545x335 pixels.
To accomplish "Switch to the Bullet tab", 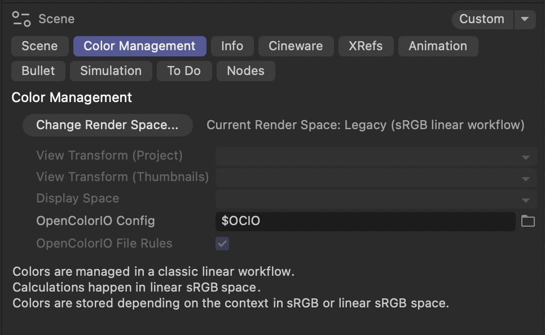I will 38,71.
